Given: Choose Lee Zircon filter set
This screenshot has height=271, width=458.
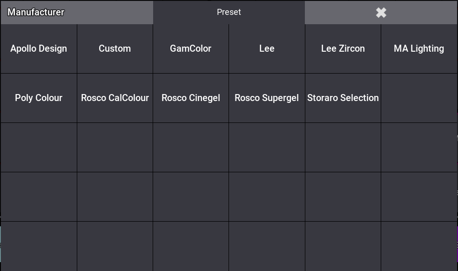Looking at the screenshot, I should click(x=343, y=49).
